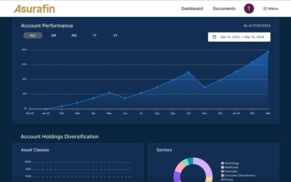The image size is (291, 182).
Task: Click the 'Dec 22' x-axis label
Action: coord(30,113)
